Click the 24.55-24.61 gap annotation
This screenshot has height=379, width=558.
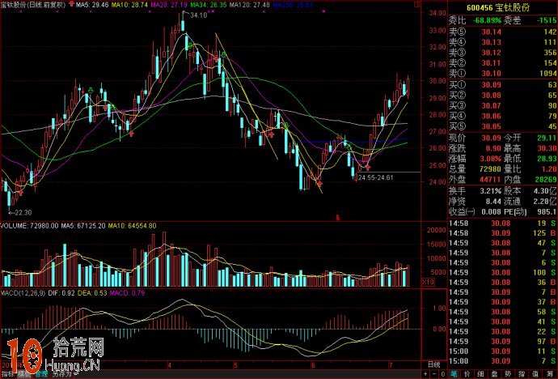[376, 177]
